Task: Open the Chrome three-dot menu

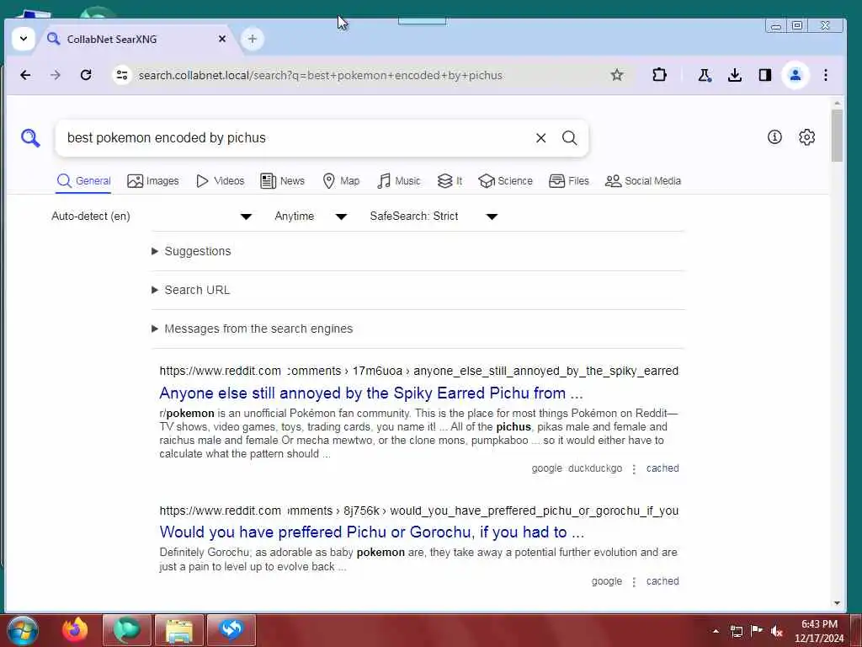Action: pyautogui.click(x=825, y=75)
